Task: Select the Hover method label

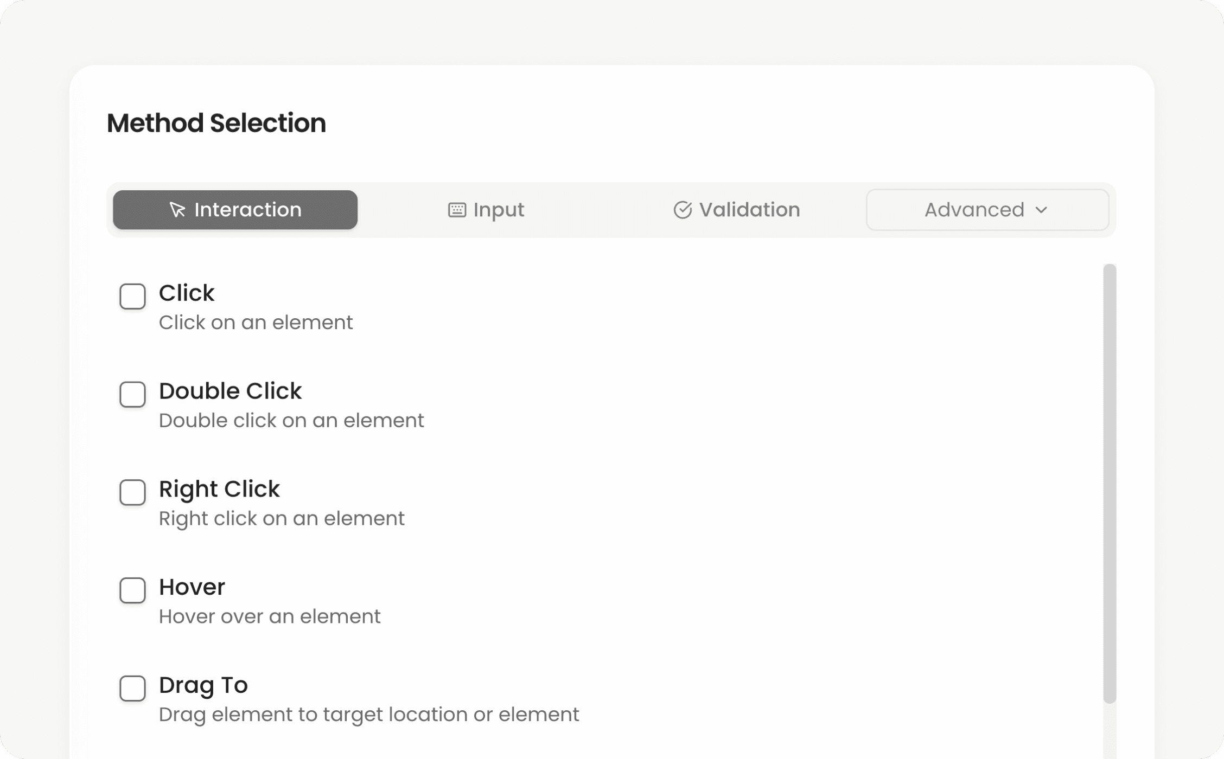Action: tap(192, 587)
